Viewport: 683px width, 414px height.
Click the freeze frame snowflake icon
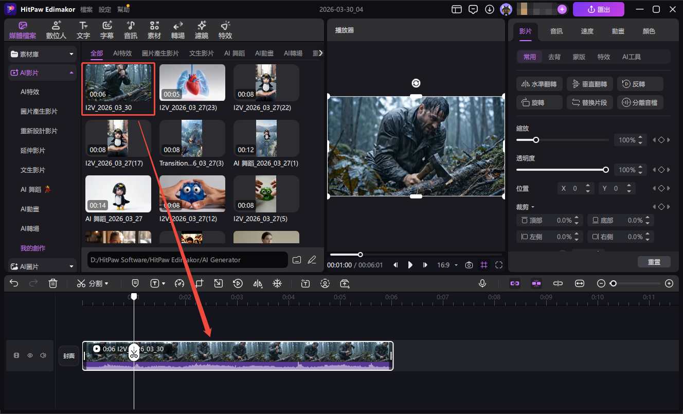point(277,283)
